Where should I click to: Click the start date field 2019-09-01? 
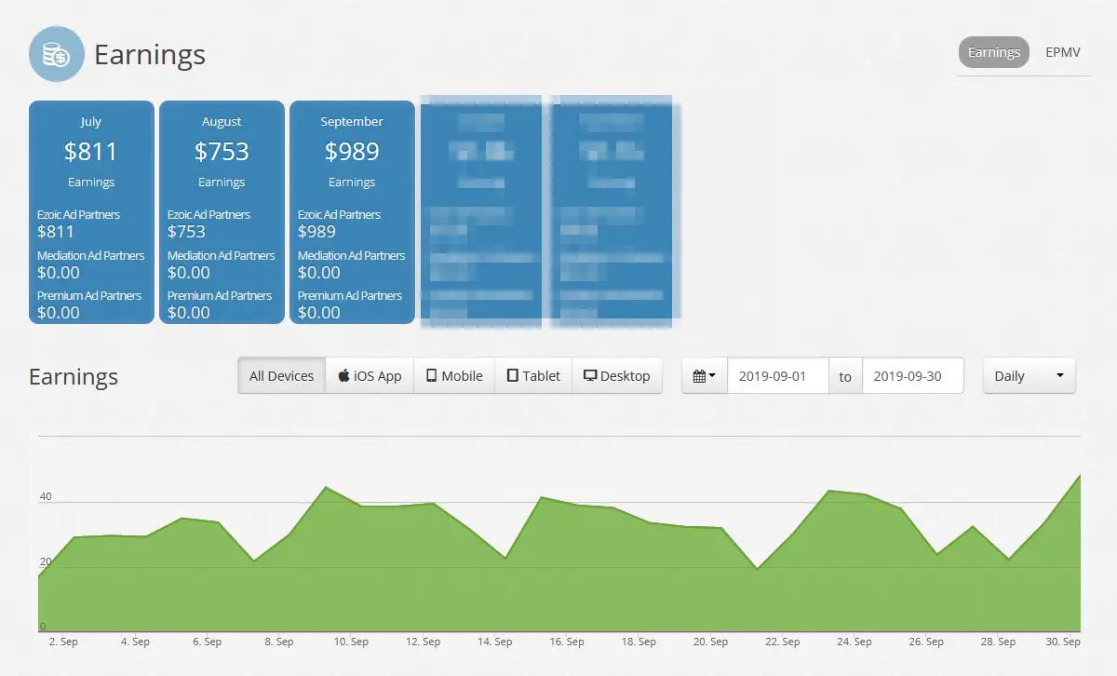[x=778, y=376]
